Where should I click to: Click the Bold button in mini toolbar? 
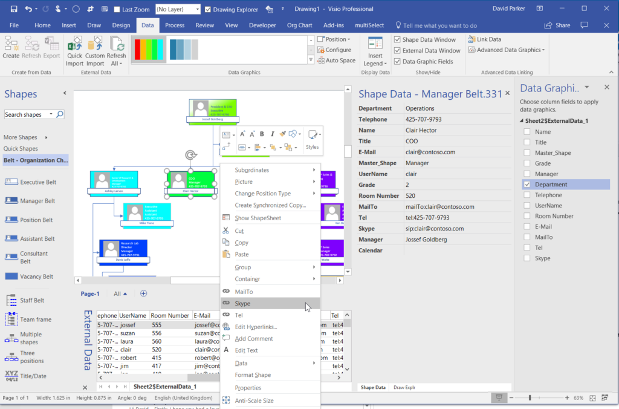(x=262, y=134)
